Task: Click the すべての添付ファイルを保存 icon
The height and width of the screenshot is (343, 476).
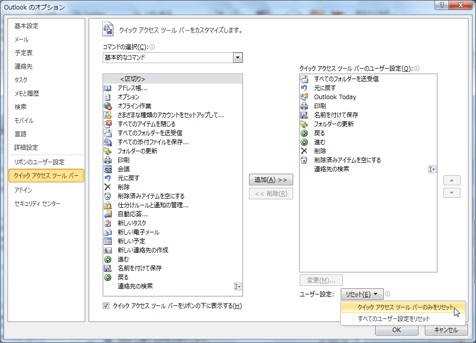Action: 108,142
